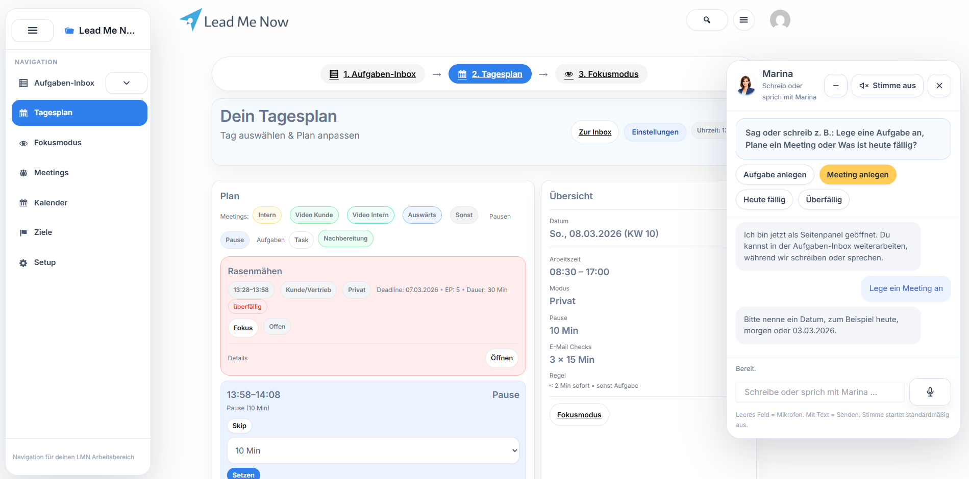Open the Kalender section

click(51, 203)
